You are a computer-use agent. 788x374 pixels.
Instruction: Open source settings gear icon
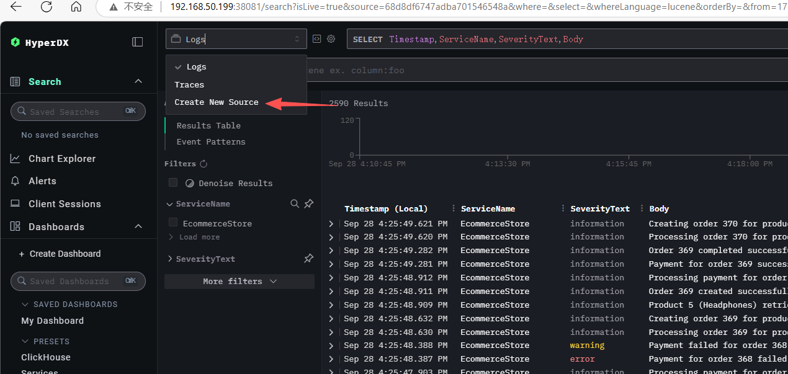click(331, 38)
